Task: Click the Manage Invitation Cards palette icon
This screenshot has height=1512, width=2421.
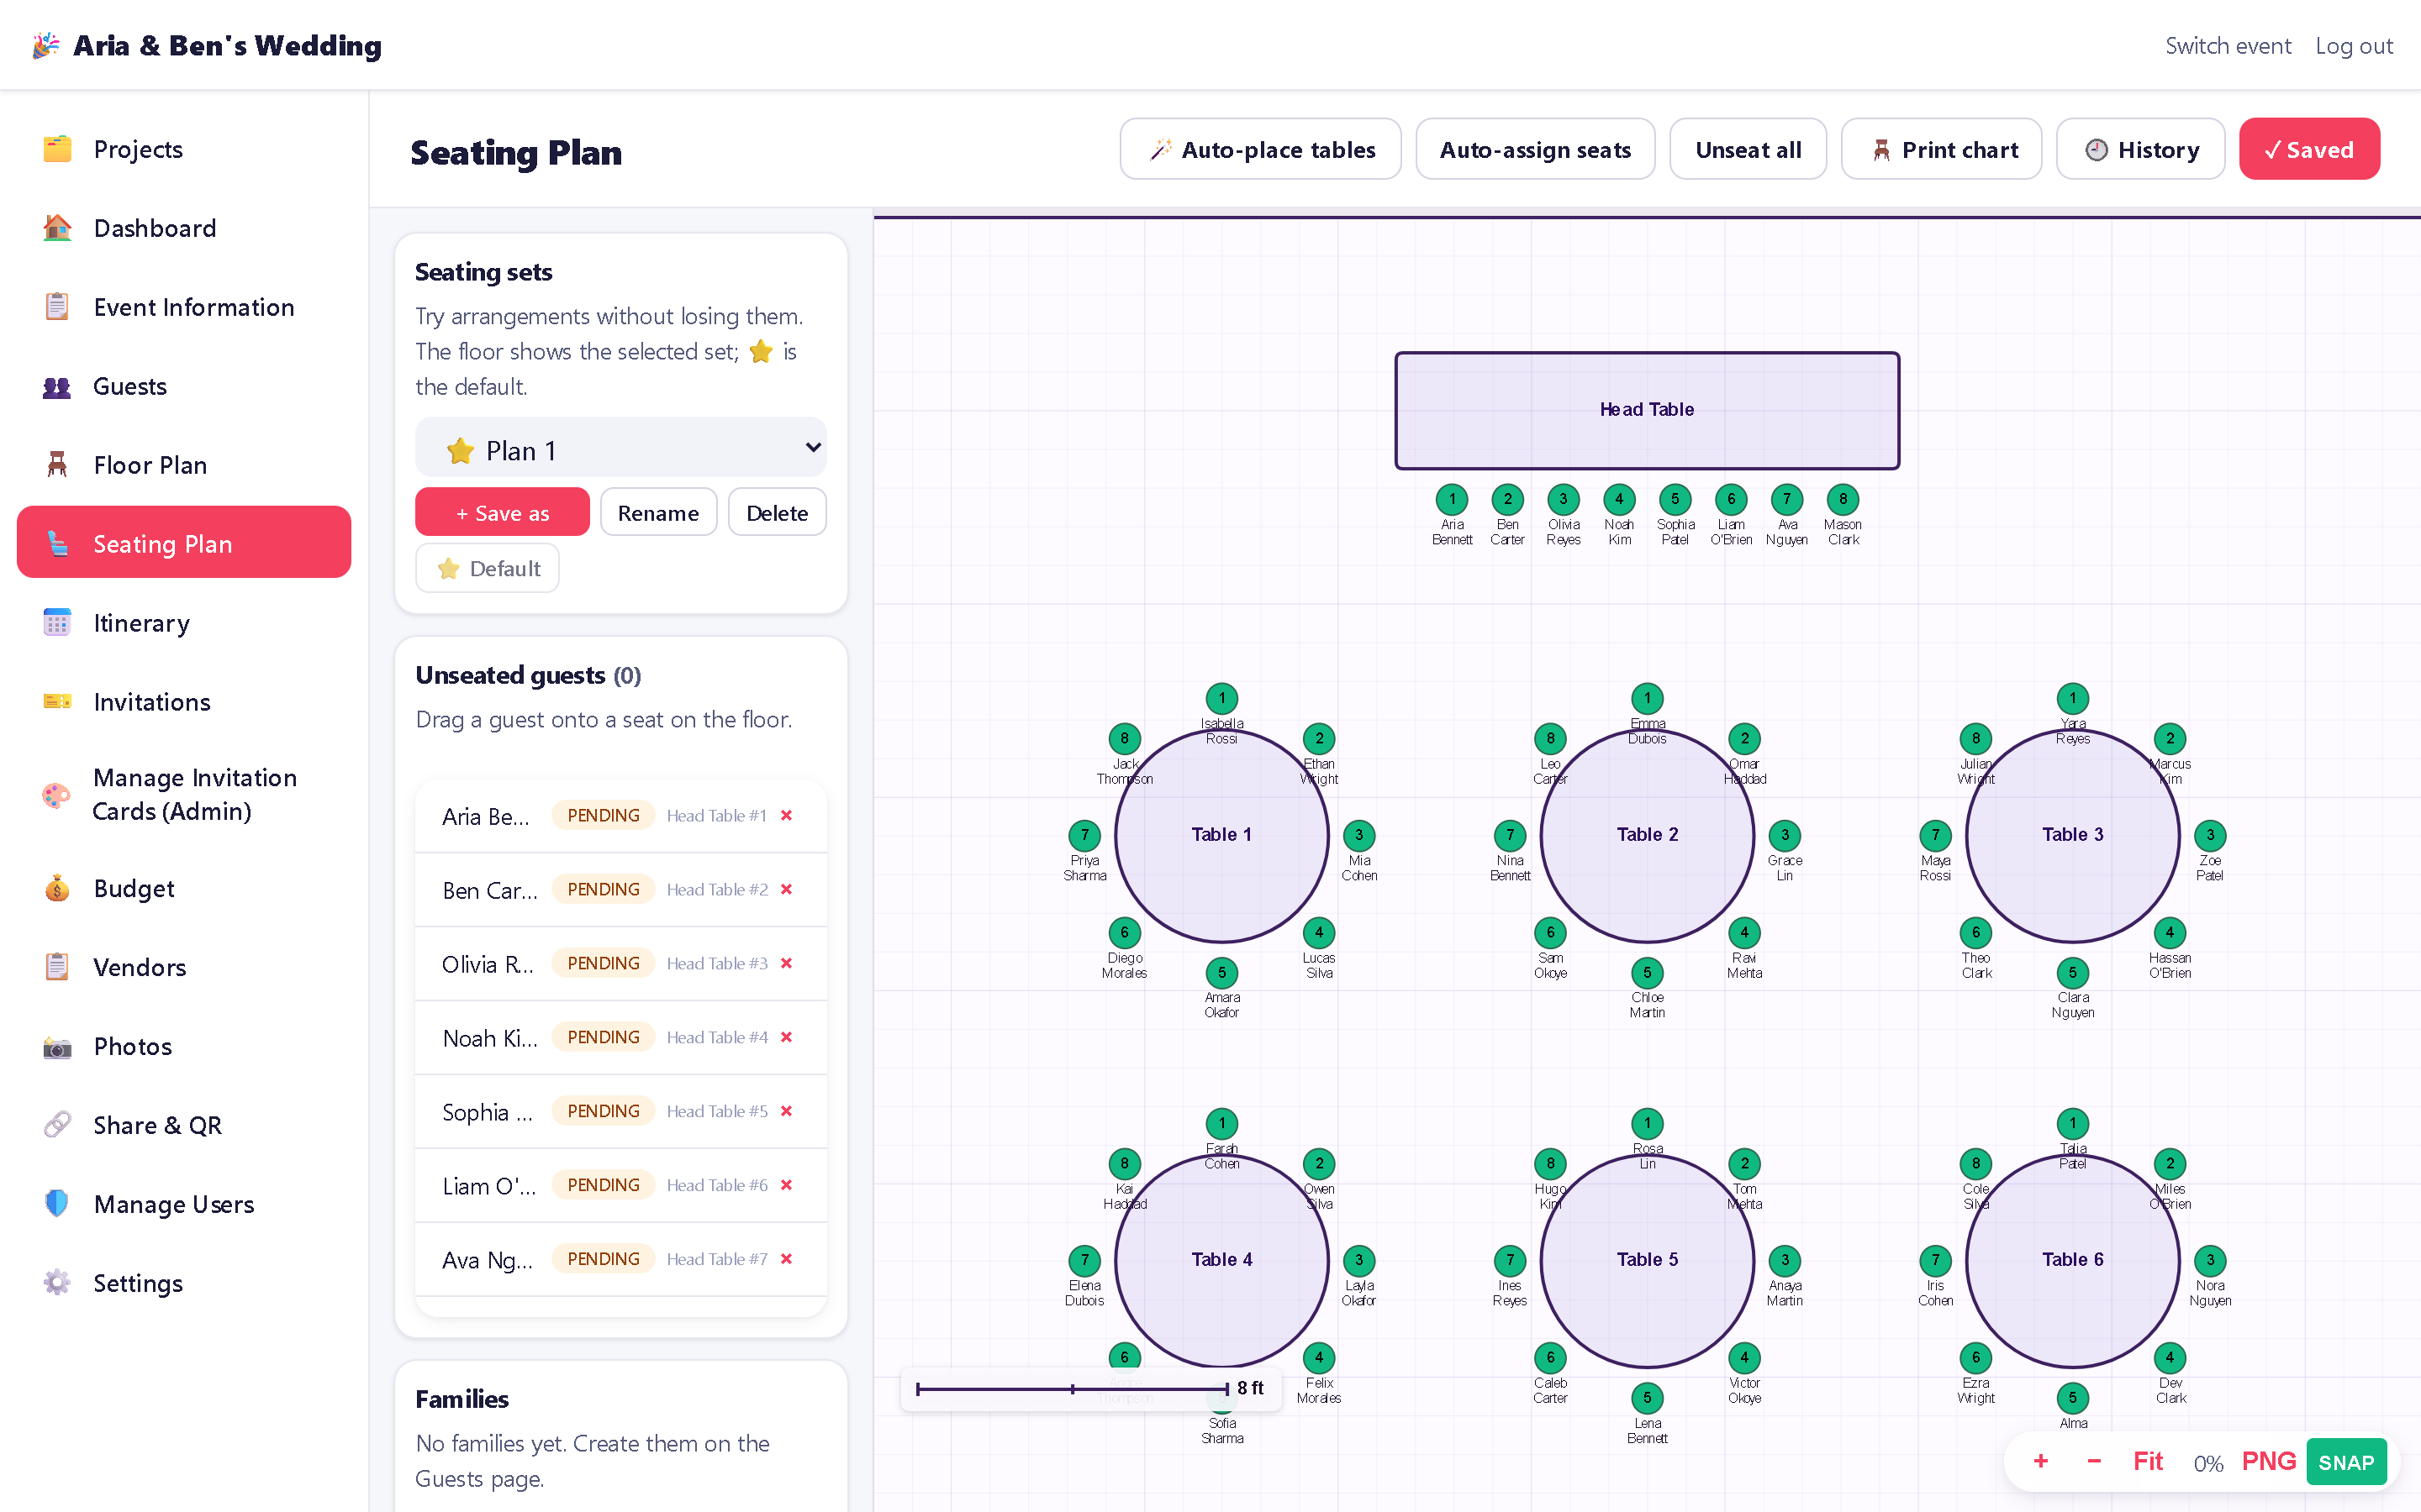Action: tap(57, 795)
